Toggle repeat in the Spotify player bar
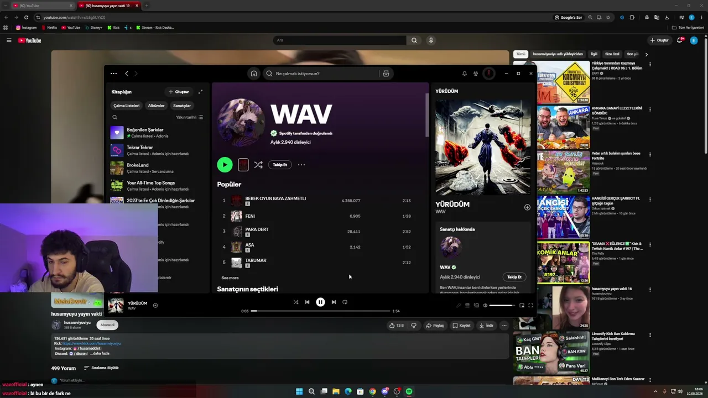The width and height of the screenshot is (708, 398). pyautogui.click(x=345, y=302)
